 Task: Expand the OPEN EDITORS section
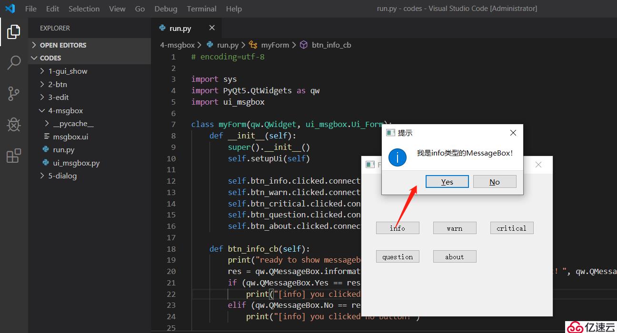[x=90, y=45]
